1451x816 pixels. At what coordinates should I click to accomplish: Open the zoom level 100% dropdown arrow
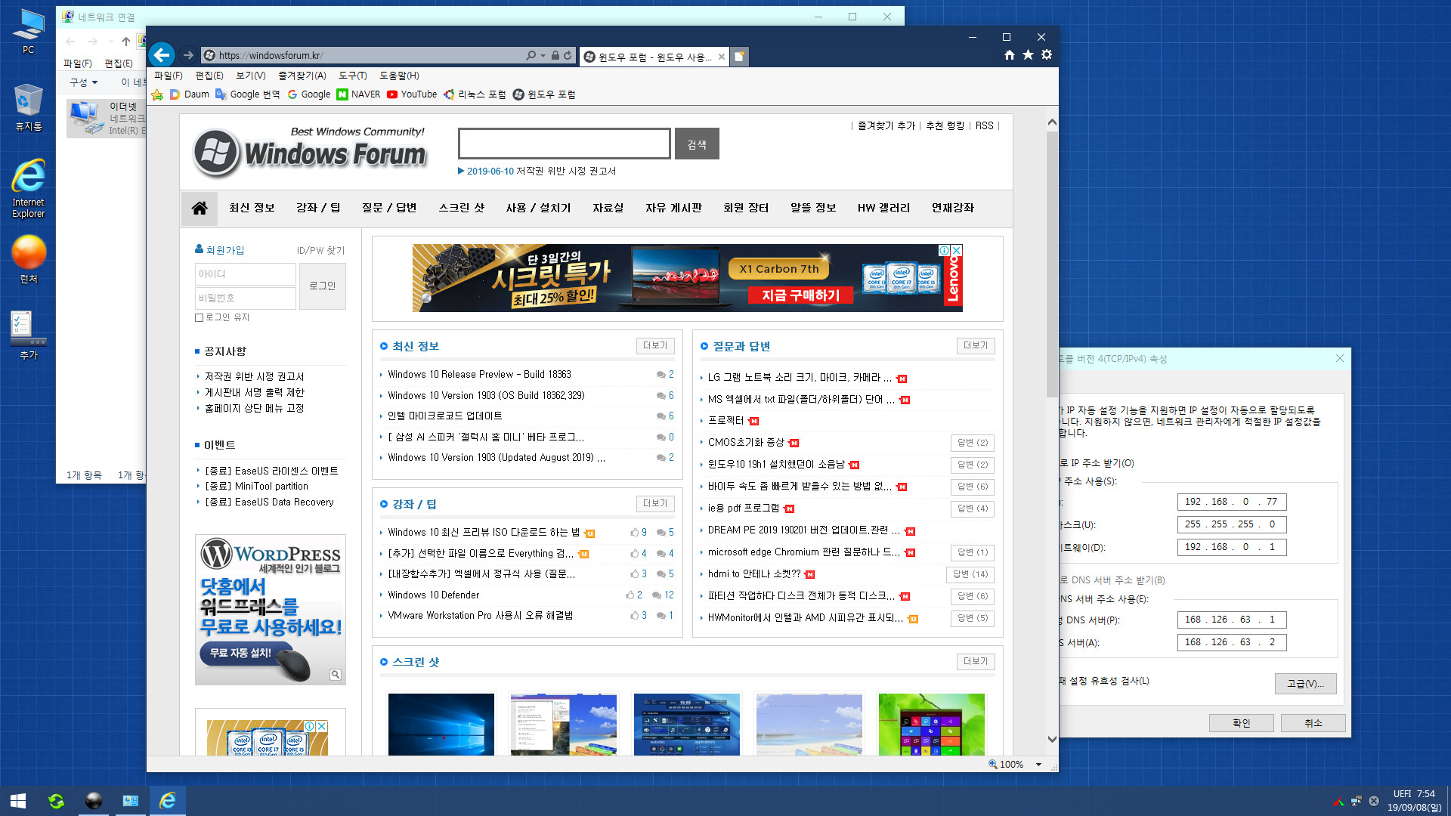pos(1038,765)
